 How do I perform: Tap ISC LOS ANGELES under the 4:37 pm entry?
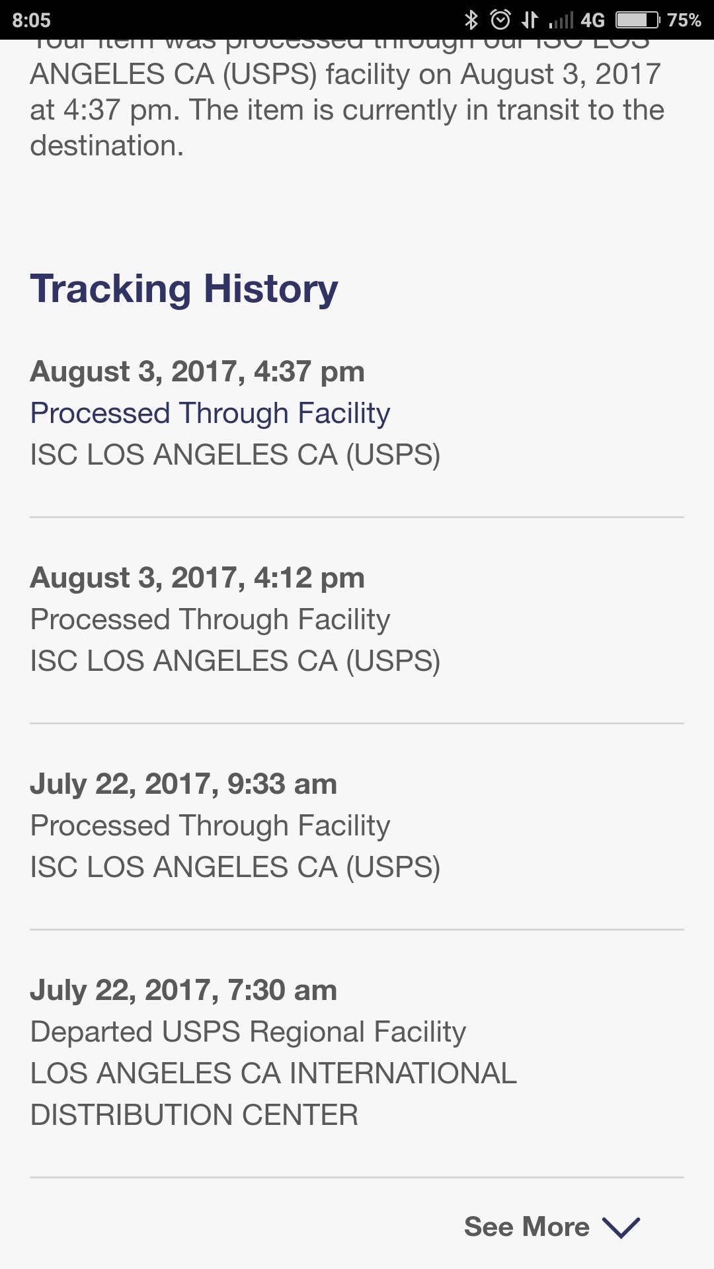click(x=235, y=455)
